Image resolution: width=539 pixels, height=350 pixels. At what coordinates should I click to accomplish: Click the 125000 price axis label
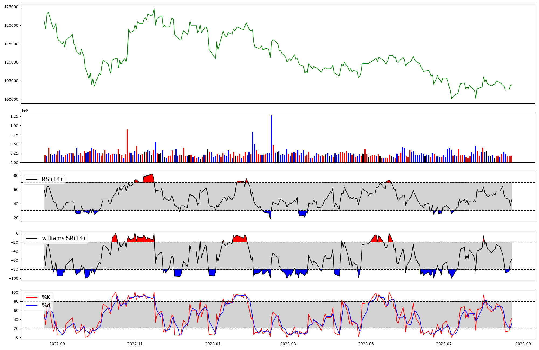click(x=11, y=7)
